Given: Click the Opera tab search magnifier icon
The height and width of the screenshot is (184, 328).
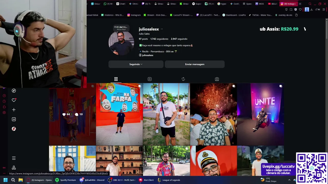Looking at the screenshot, I should pyautogui.click(x=310, y=4).
